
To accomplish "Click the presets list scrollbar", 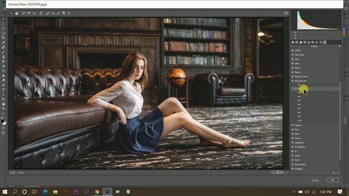I will pos(340,121).
